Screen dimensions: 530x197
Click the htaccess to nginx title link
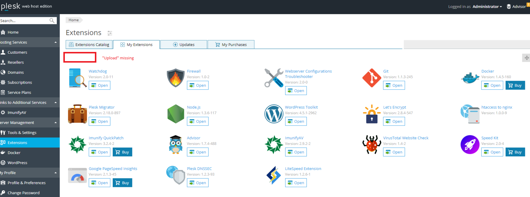tap(497, 107)
